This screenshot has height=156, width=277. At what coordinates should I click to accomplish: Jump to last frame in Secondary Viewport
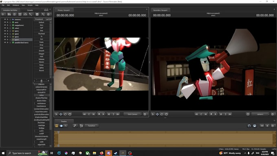(230, 114)
